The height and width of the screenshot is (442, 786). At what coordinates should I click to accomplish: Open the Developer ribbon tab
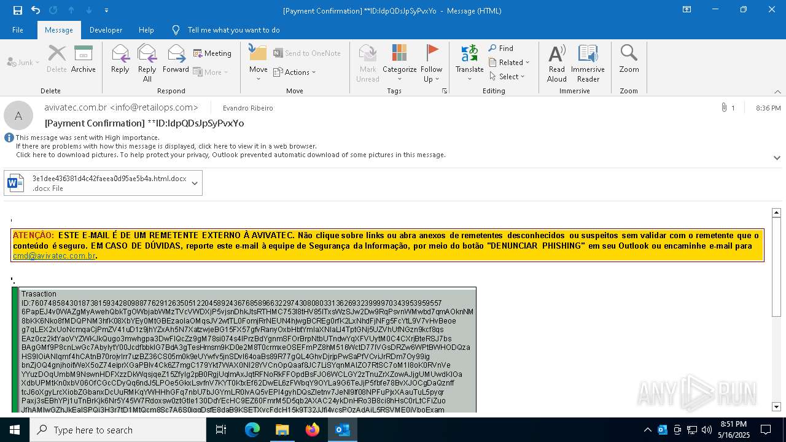click(x=106, y=30)
